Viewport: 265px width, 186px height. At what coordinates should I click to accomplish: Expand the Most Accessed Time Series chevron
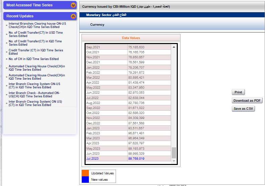tap(73, 5)
